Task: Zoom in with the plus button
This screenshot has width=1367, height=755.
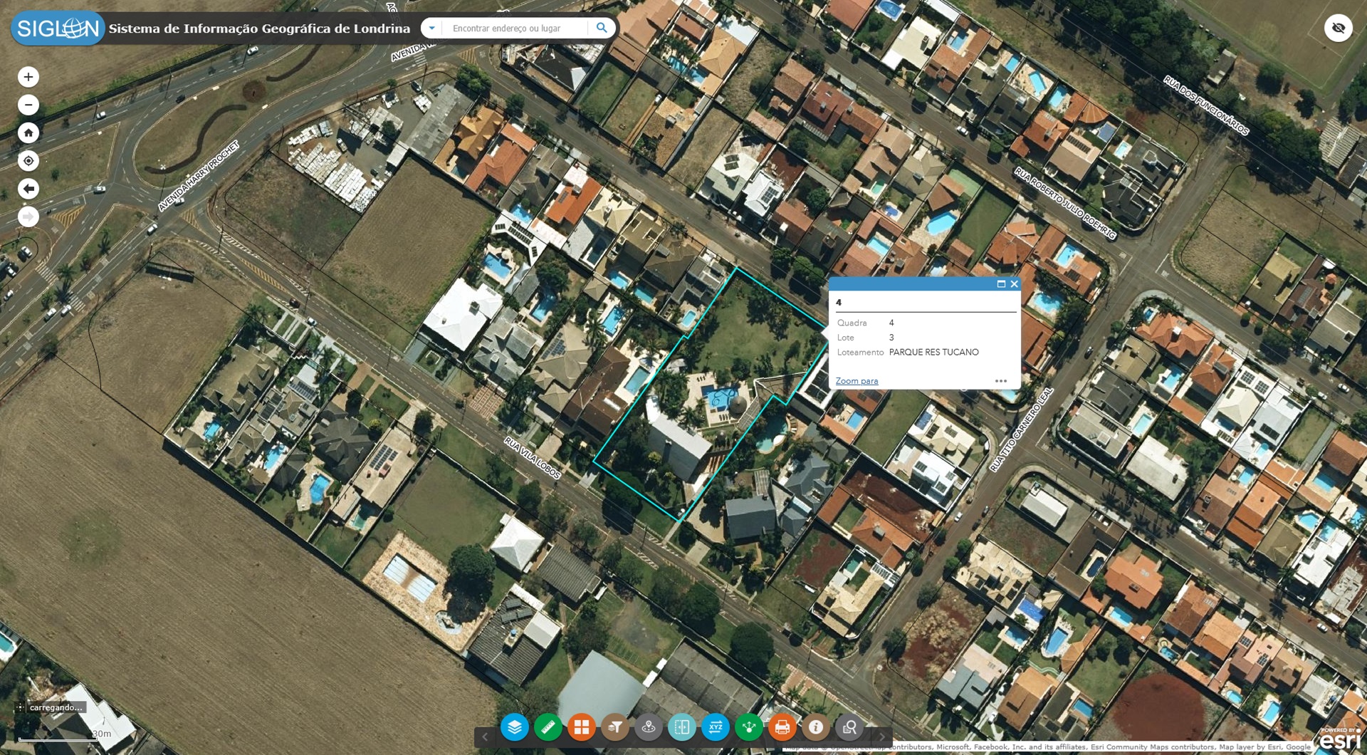Action: tap(28, 77)
